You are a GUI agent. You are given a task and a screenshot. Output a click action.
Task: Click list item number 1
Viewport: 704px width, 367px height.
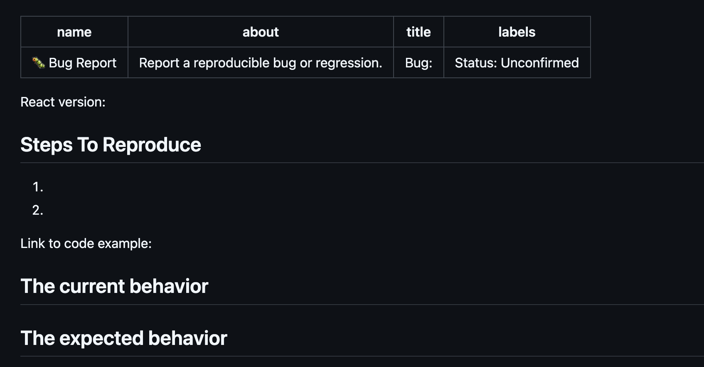pyautogui.click(x=38, y=187)
